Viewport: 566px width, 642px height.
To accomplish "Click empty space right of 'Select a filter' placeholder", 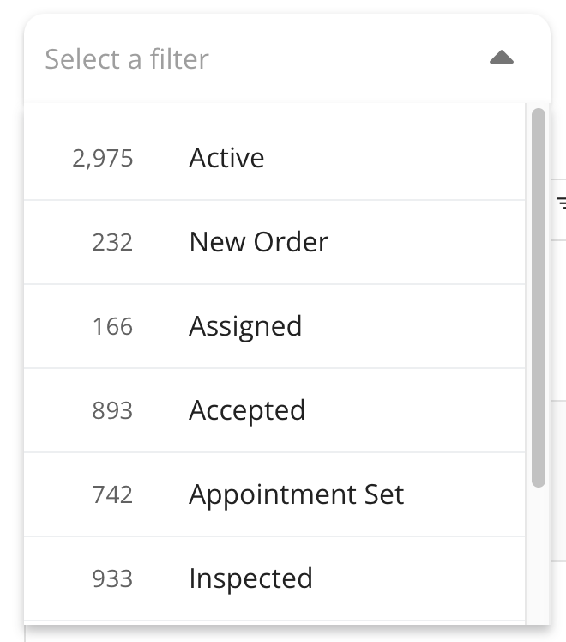I will tap(343, 59).
